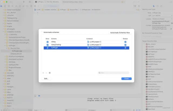Click the Edit... button
This screenshot has width=173, height=111.
(46, 79)
